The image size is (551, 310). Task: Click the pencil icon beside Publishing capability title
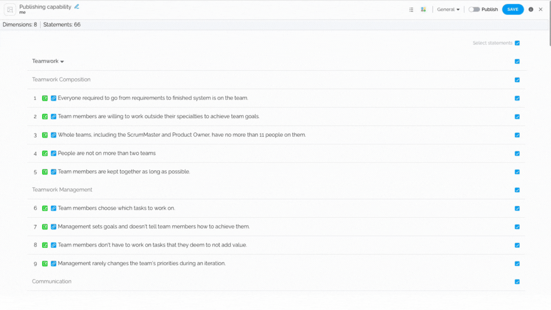click(x=77, y=7)
